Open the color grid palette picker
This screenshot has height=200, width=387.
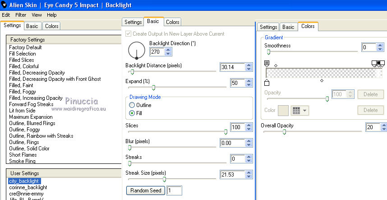299,110
